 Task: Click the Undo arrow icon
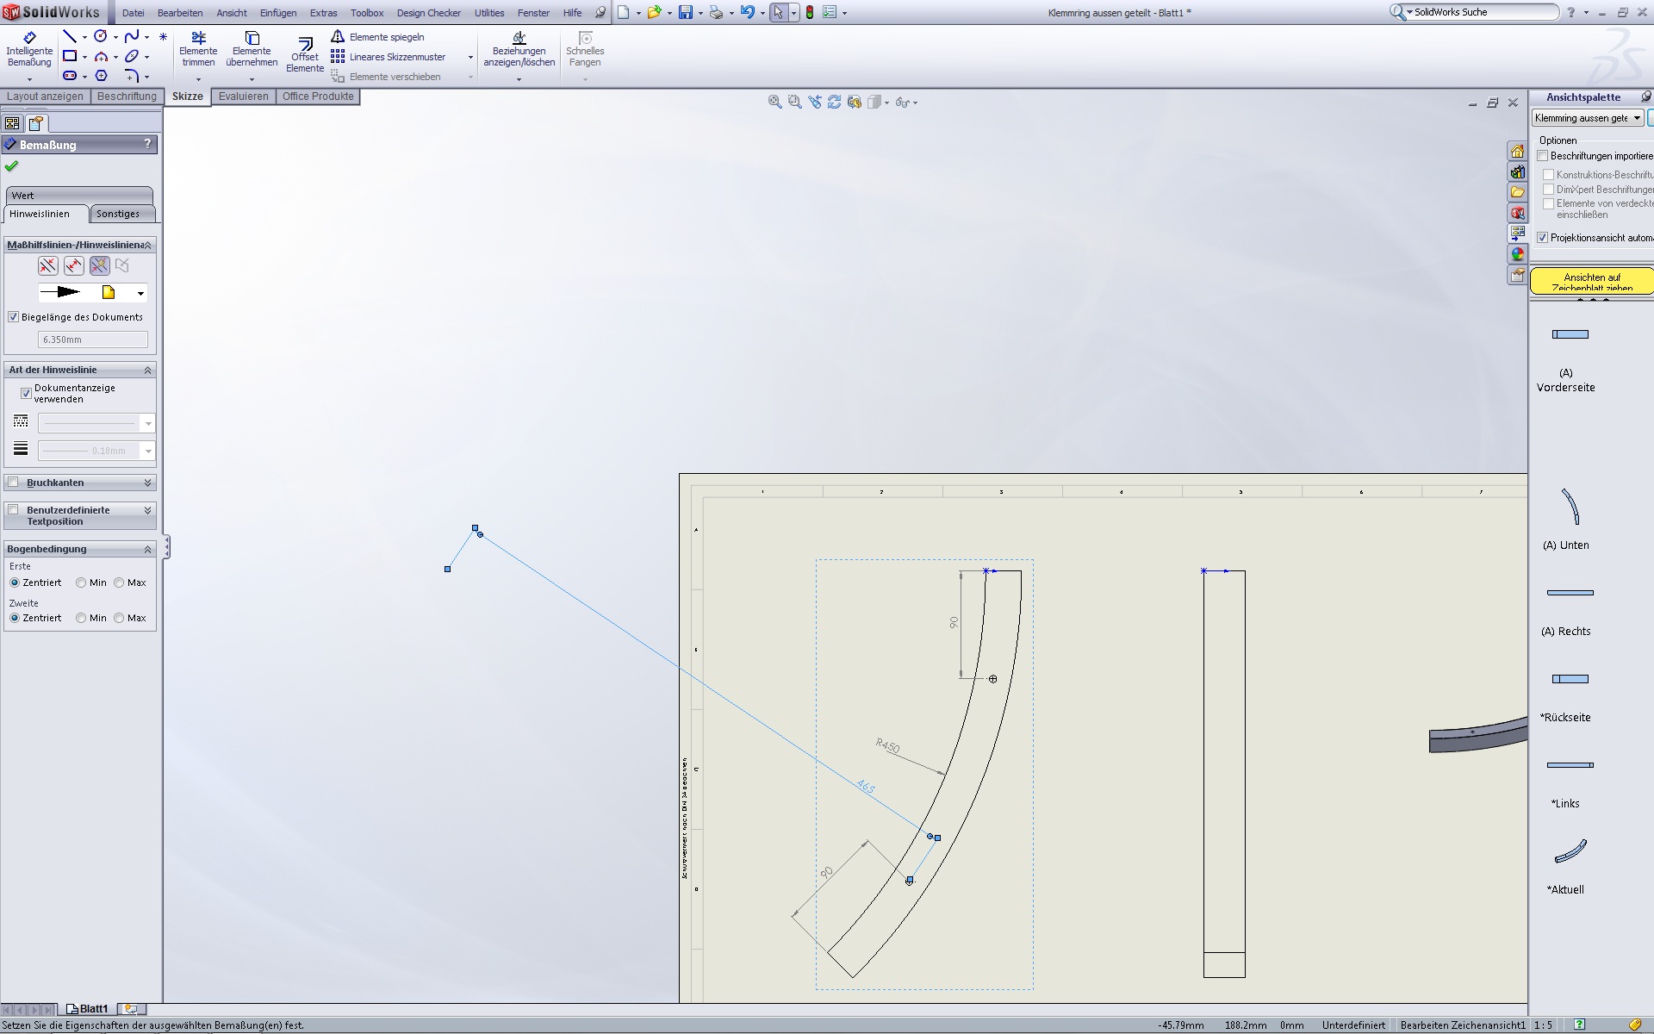coord(746,13)
